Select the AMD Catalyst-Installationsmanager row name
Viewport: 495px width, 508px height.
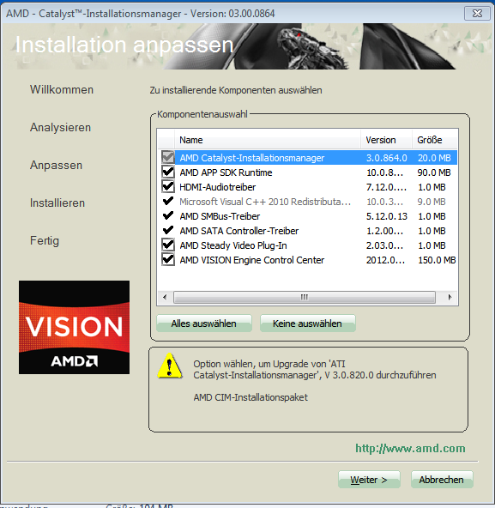tap(251, 158)
